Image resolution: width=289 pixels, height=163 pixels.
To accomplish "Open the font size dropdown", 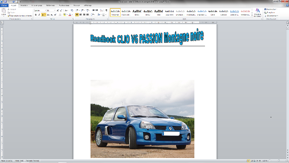I will (55, 10).
